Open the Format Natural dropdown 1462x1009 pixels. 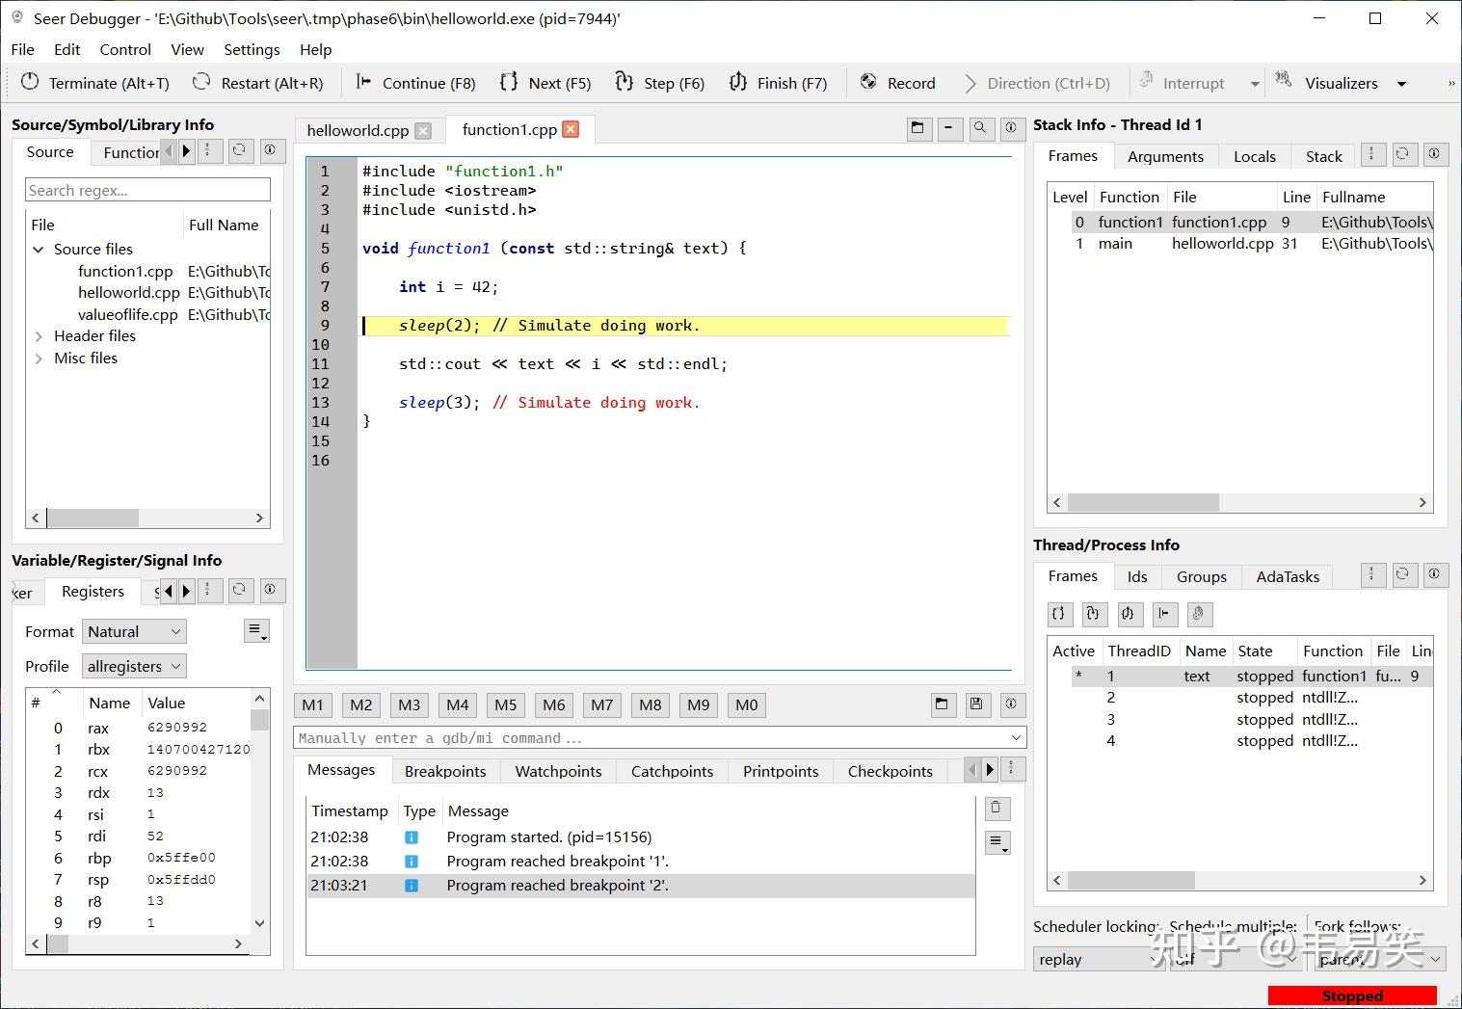[134, 631]
